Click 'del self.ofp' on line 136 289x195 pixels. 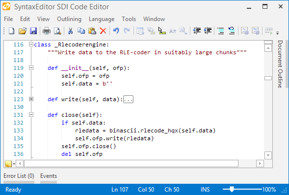[82, 154]
